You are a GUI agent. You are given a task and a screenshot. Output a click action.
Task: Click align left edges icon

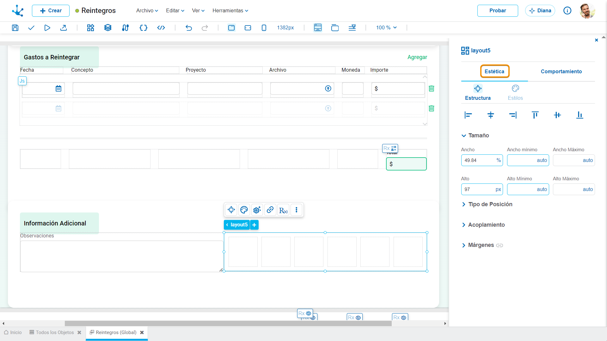pos(468,115)
